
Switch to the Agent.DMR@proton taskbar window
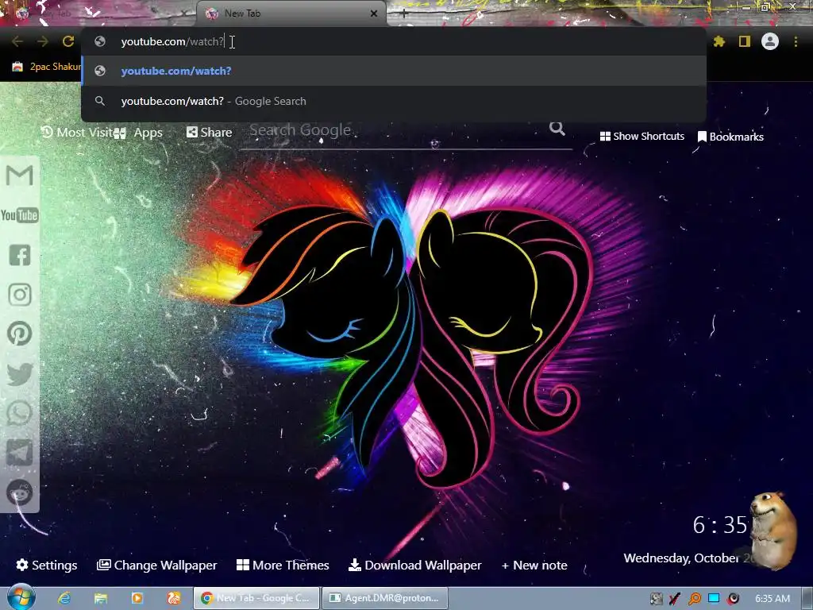(385, 598)
